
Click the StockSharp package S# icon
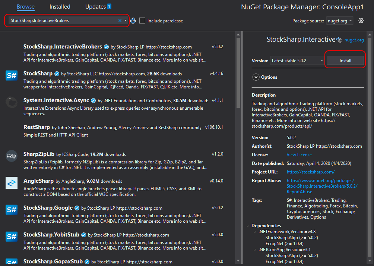coord(12,75)
